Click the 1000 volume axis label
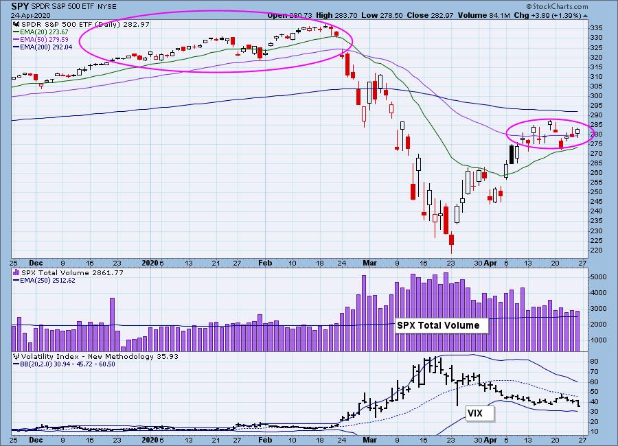Image resolution: width=618 pixels, height=446 pixels. (x=598, y=340)
